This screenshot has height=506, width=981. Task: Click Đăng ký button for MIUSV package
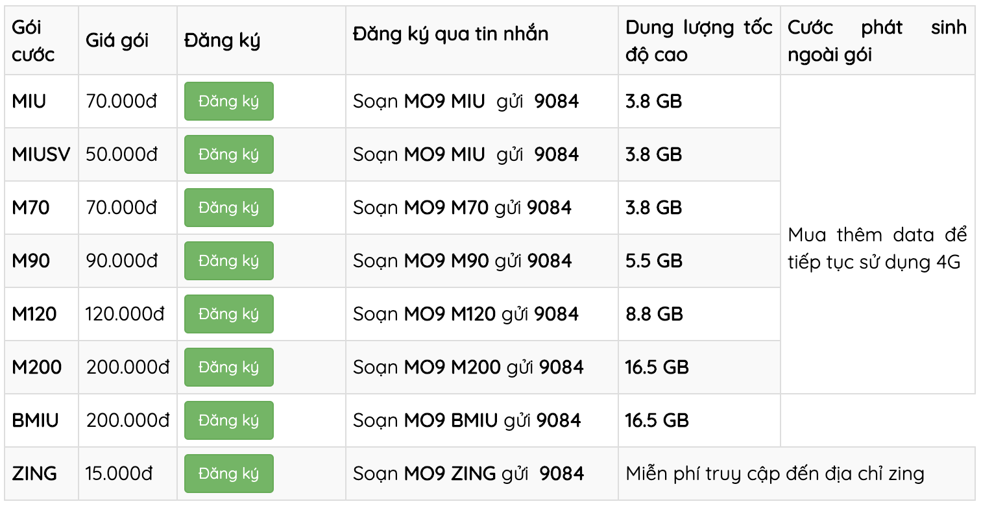(229, 154)
